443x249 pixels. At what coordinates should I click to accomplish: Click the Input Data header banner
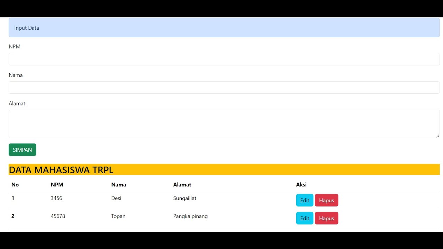pos(224,28)
